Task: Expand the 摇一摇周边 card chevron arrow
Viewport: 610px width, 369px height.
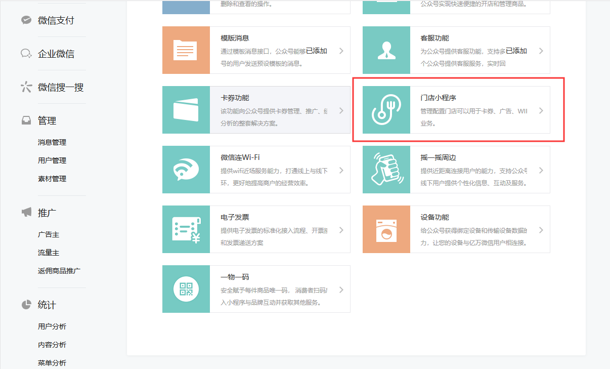Action: coord(541,170)
